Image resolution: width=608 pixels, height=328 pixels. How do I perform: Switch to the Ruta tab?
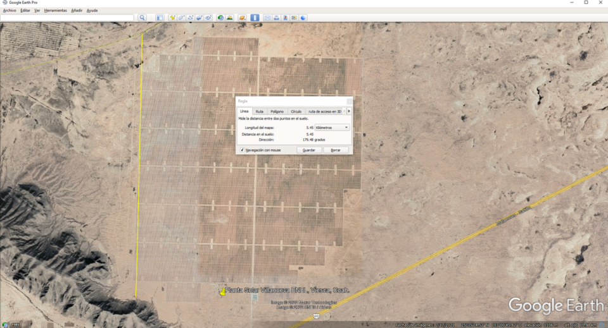click(260, 111)
